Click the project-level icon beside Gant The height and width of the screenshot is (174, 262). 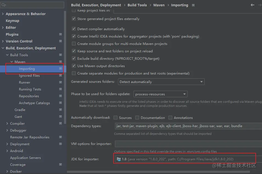60,116
